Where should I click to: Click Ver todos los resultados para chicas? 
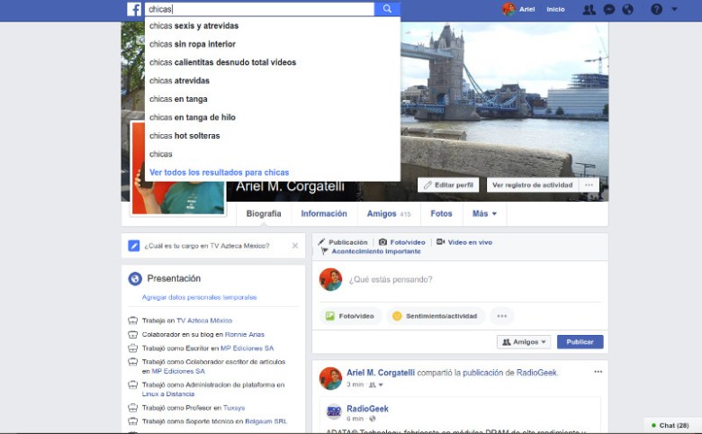point(219,172)
